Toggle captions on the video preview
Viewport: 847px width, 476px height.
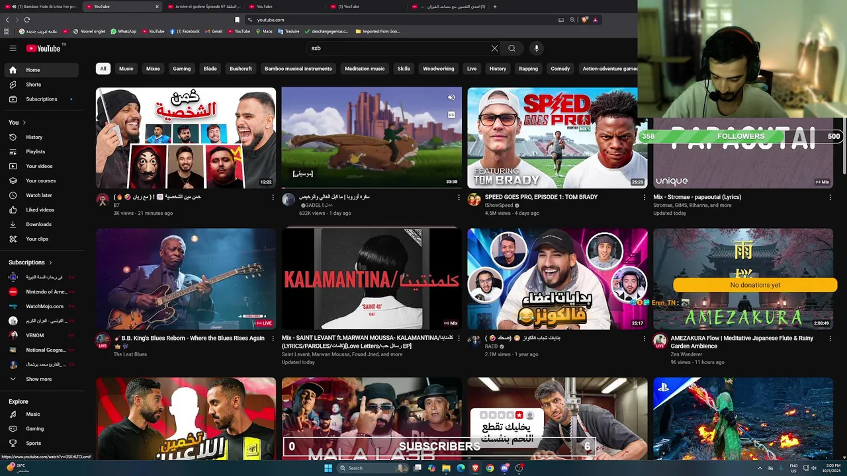(451, 114)
